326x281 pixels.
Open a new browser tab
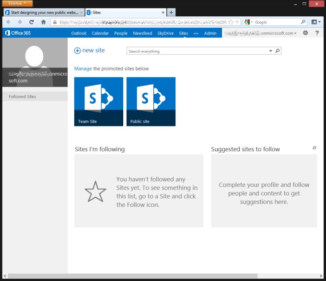click(172, 12)
